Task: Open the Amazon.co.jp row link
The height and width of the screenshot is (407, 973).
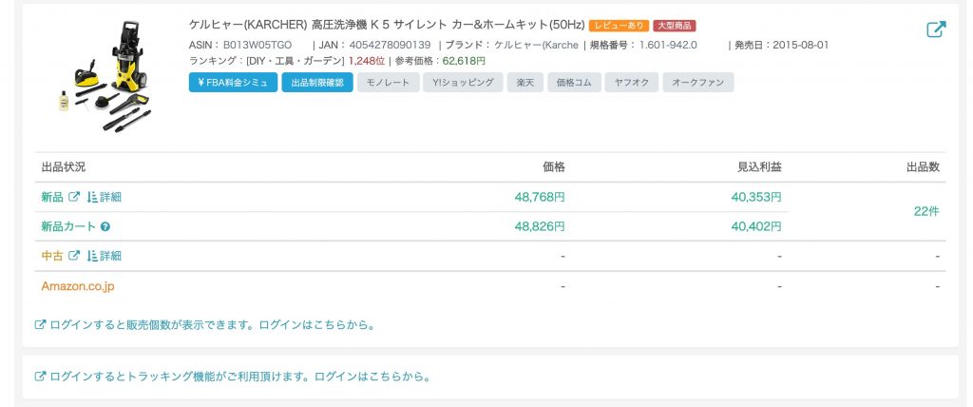Action: tap(78, 286)
